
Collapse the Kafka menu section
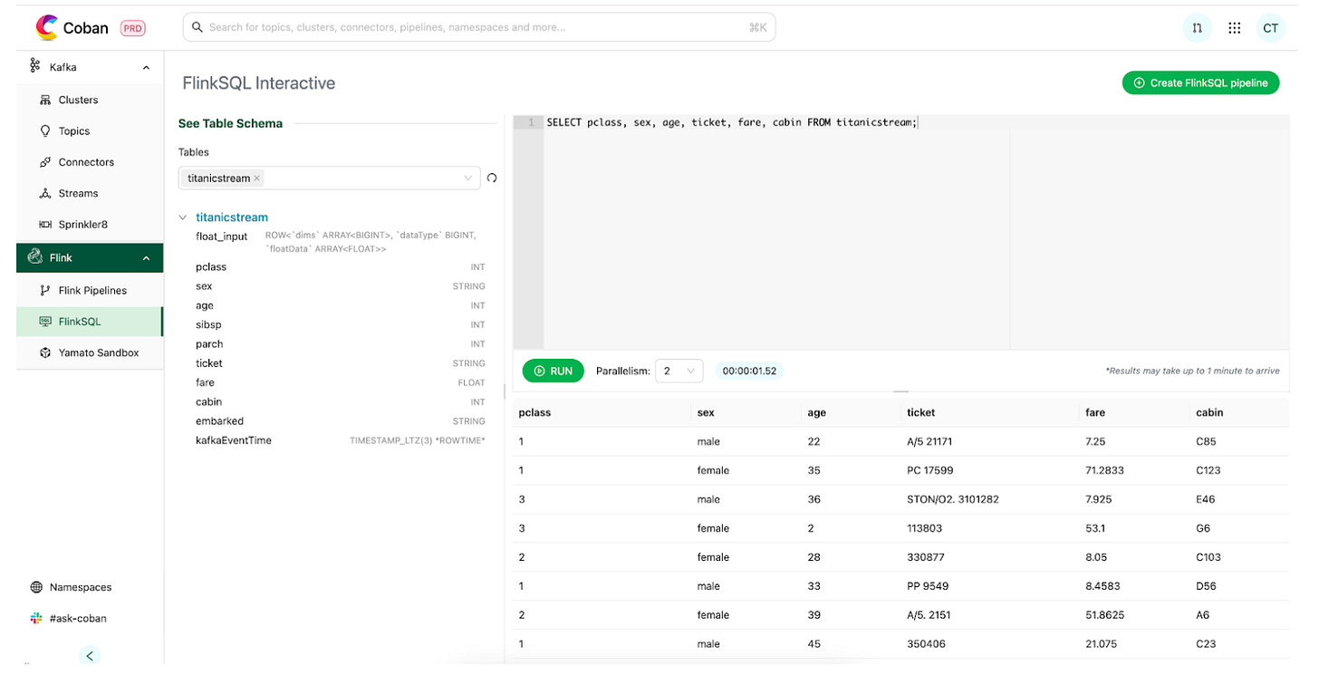click(x=146, y=67)
